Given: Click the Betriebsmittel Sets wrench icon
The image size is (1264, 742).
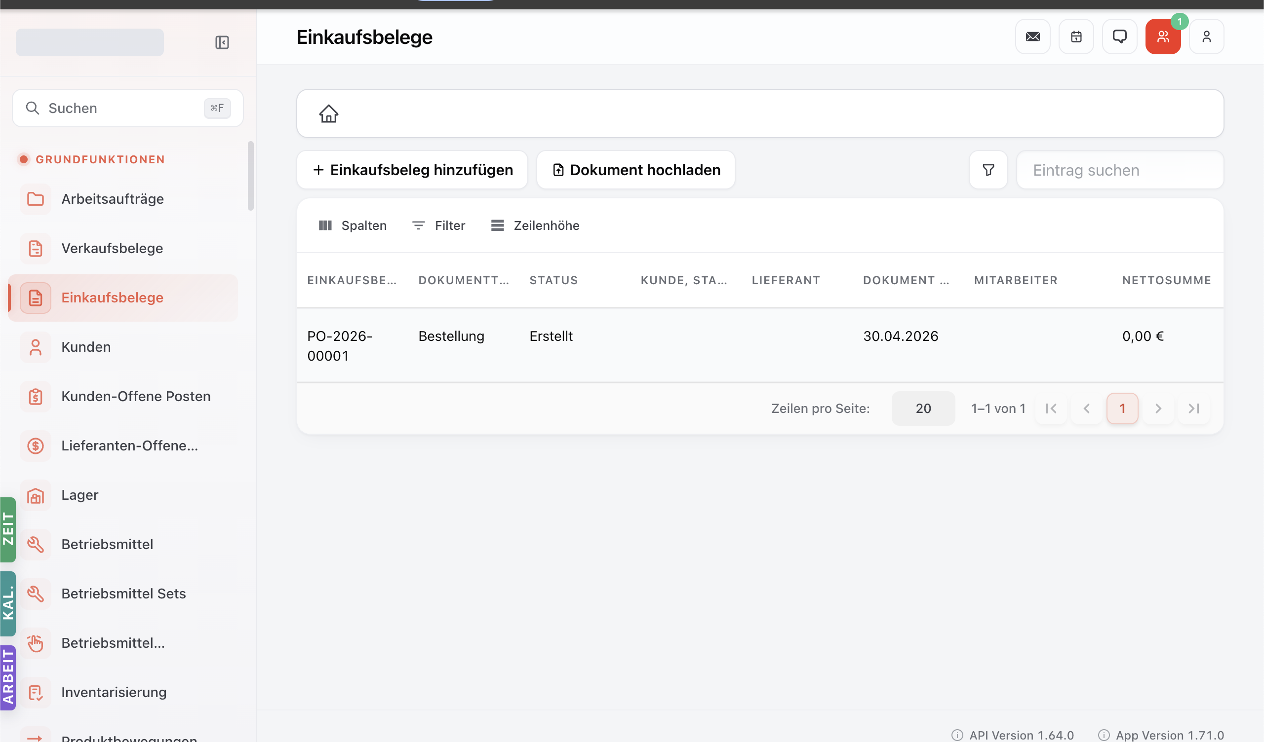Looking at the screenshot, I should point(35,594).
